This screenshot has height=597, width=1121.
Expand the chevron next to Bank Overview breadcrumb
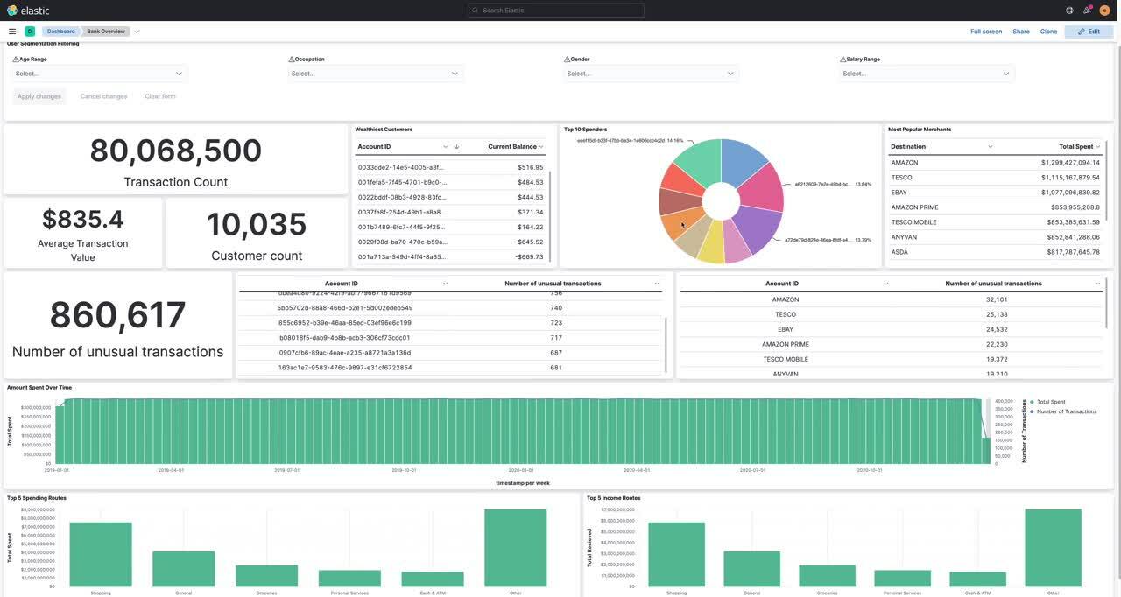coord(137,32)
